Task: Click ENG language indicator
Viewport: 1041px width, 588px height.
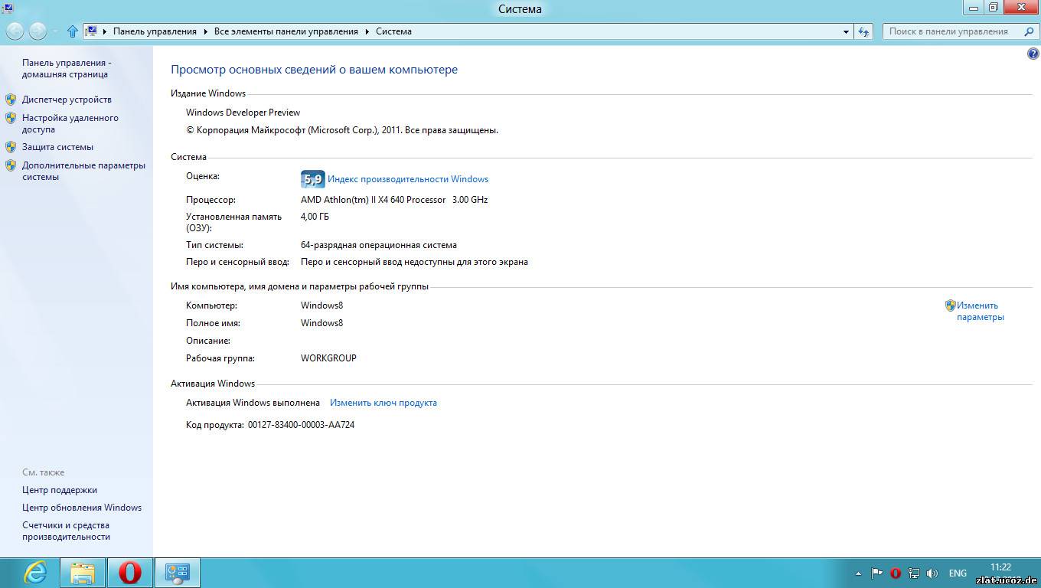Action: 958,573
